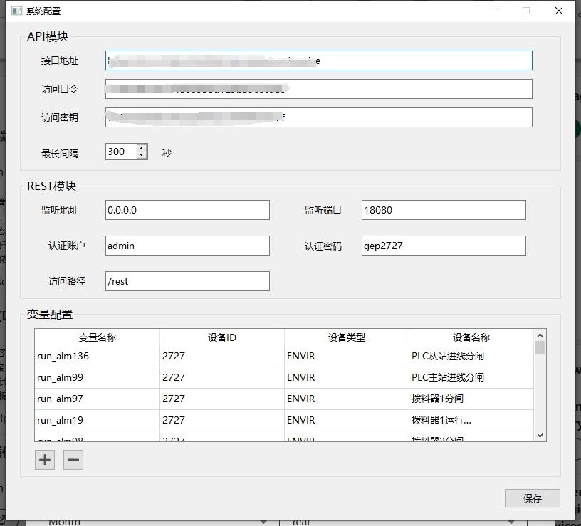Select cell 拨料器1分闸
This screenshot has width=581, height=526.
pos(471,399)
